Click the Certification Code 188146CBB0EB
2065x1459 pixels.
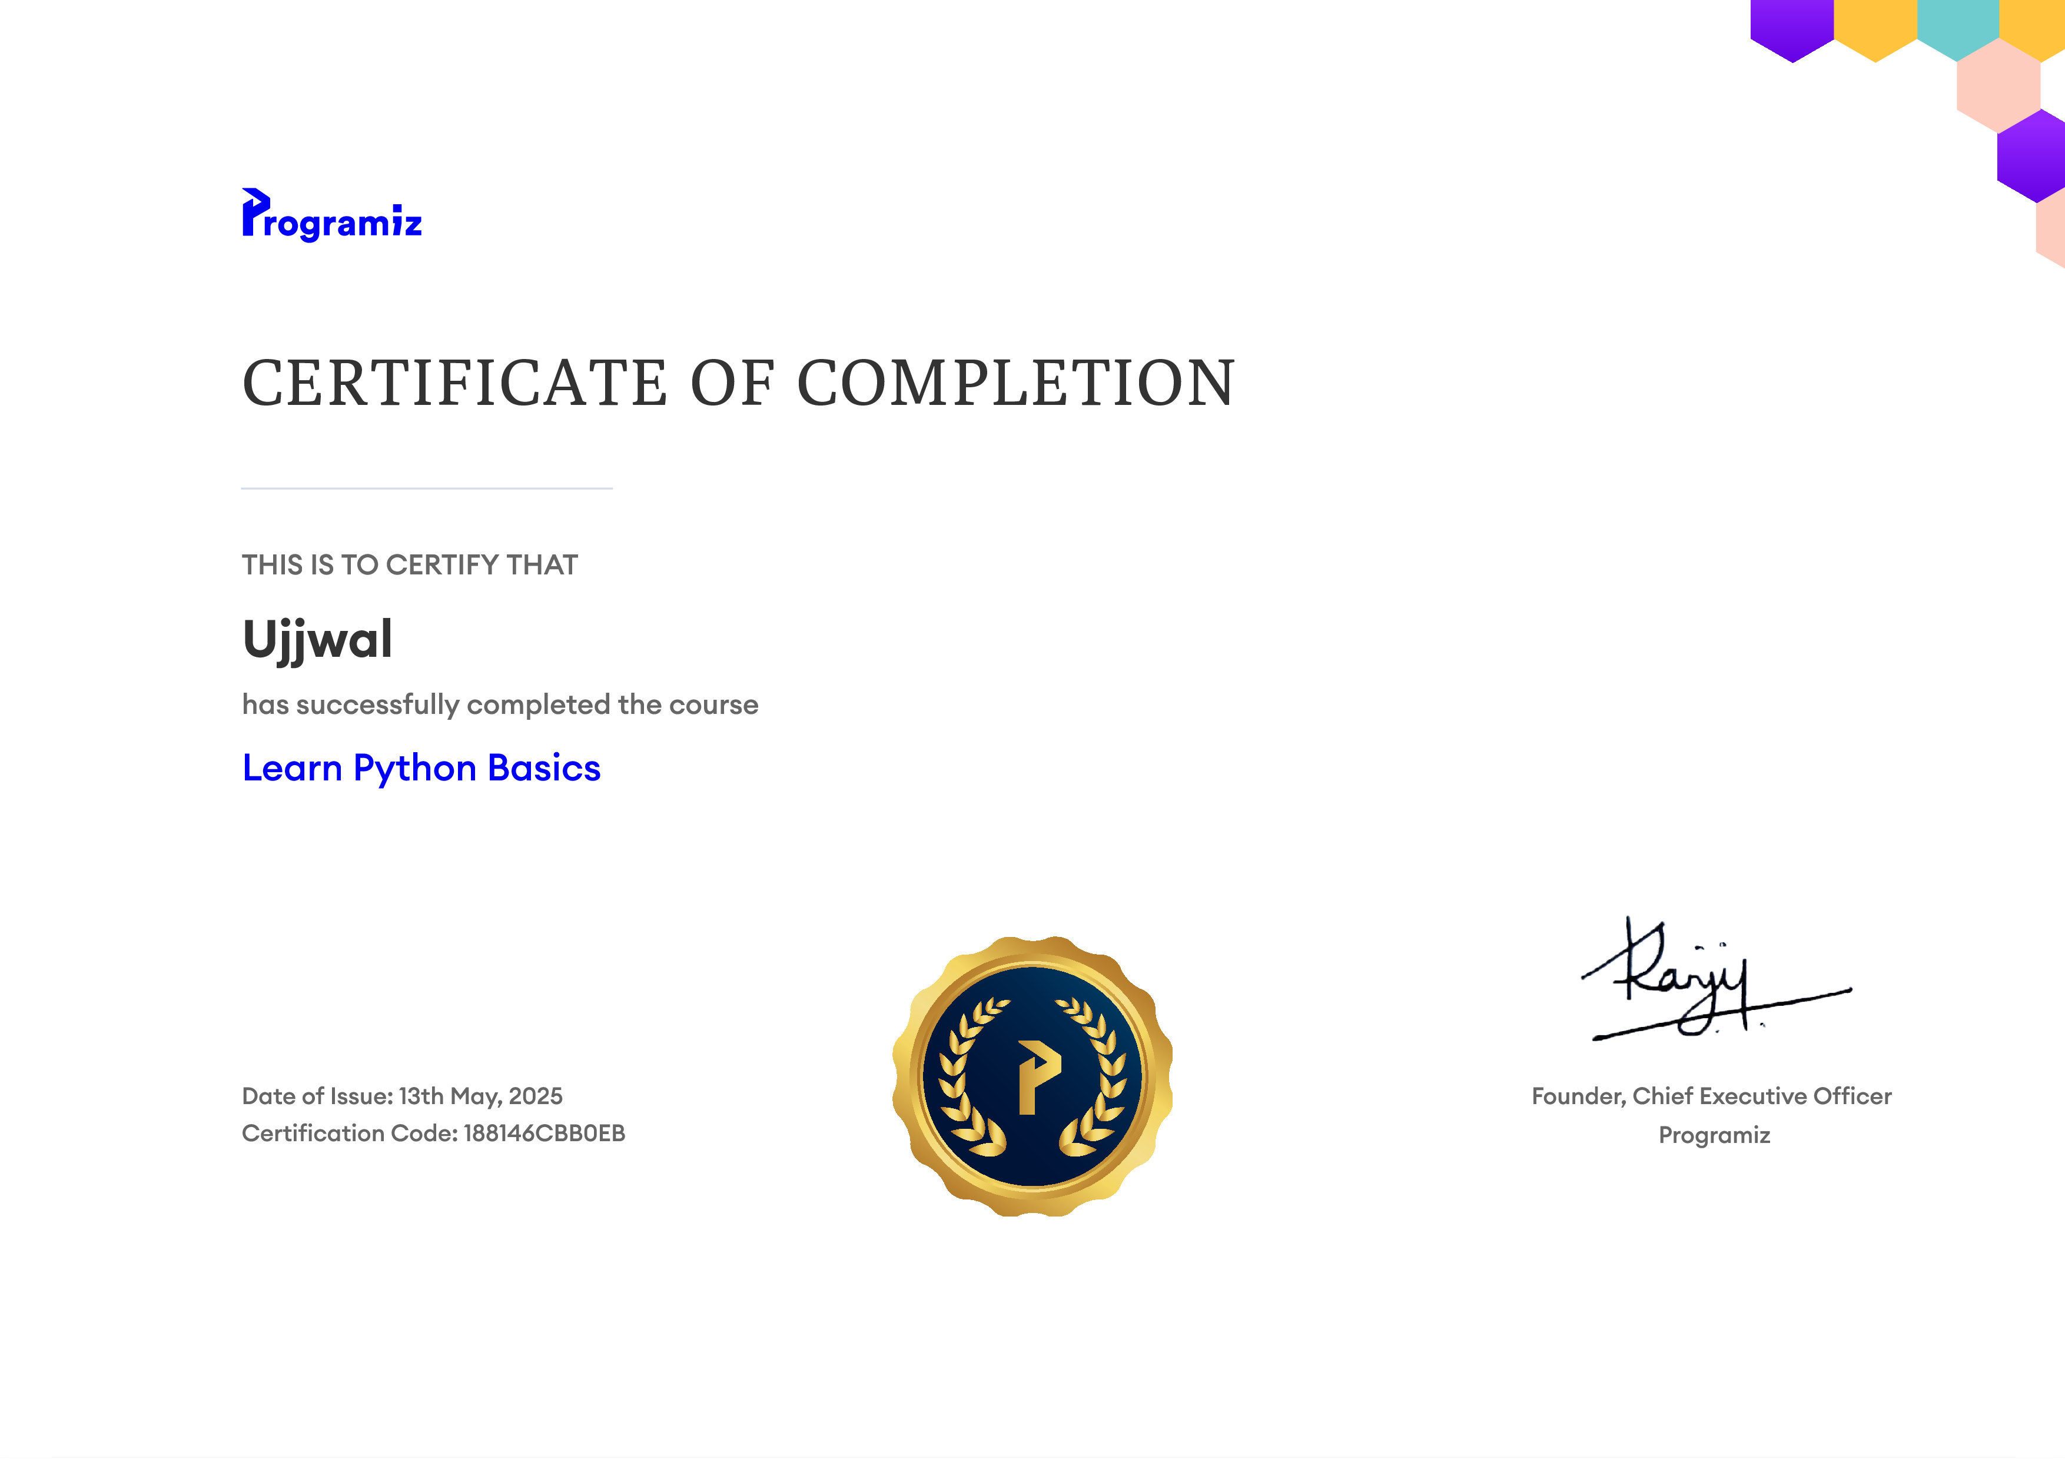click(433, 1133)
